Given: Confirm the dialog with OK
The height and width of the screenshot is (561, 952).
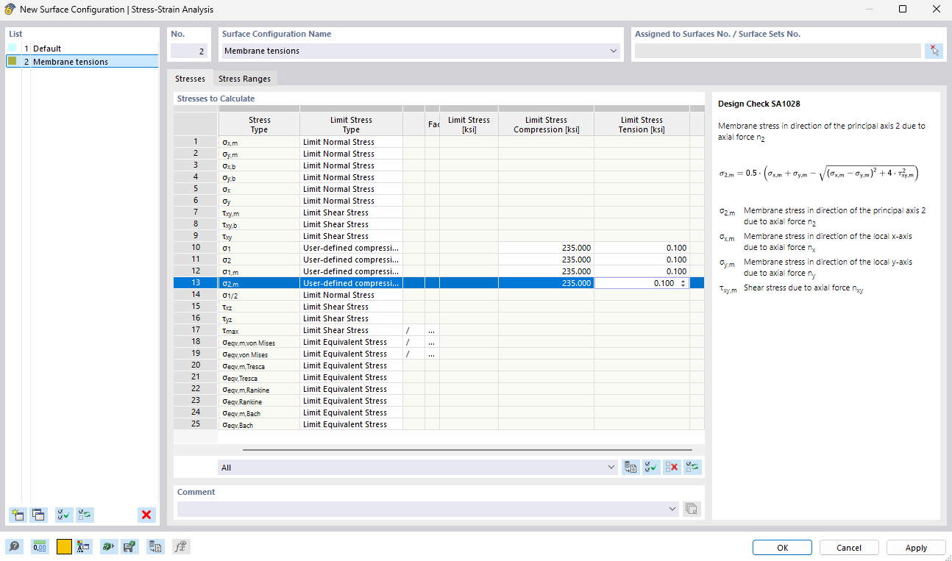Looking at the screenshot, I should tap(781, 547).
